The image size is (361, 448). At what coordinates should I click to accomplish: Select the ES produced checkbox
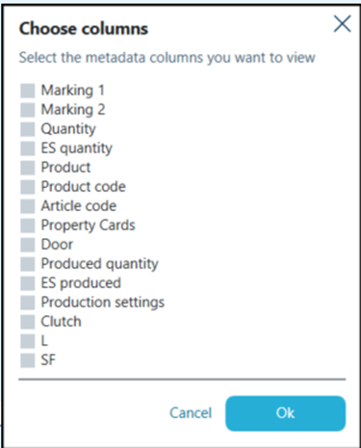coord(28,283)
